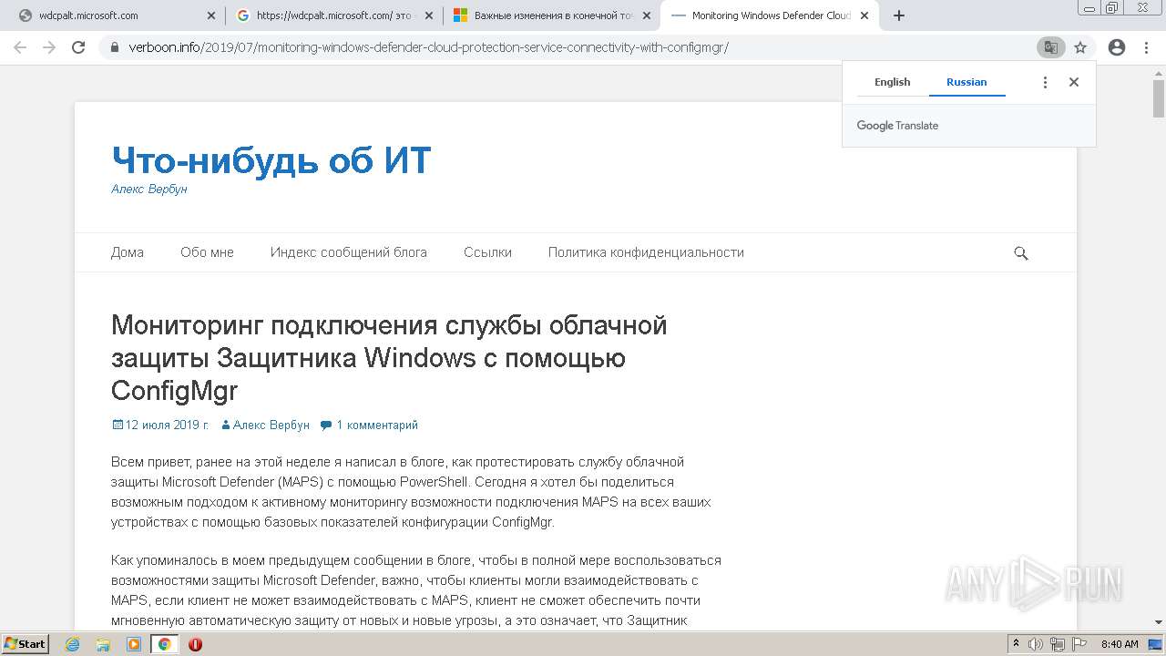Select the Chrome taskbar button
This screenshot has height=656, width=1166.
click(x=164, y=644)
